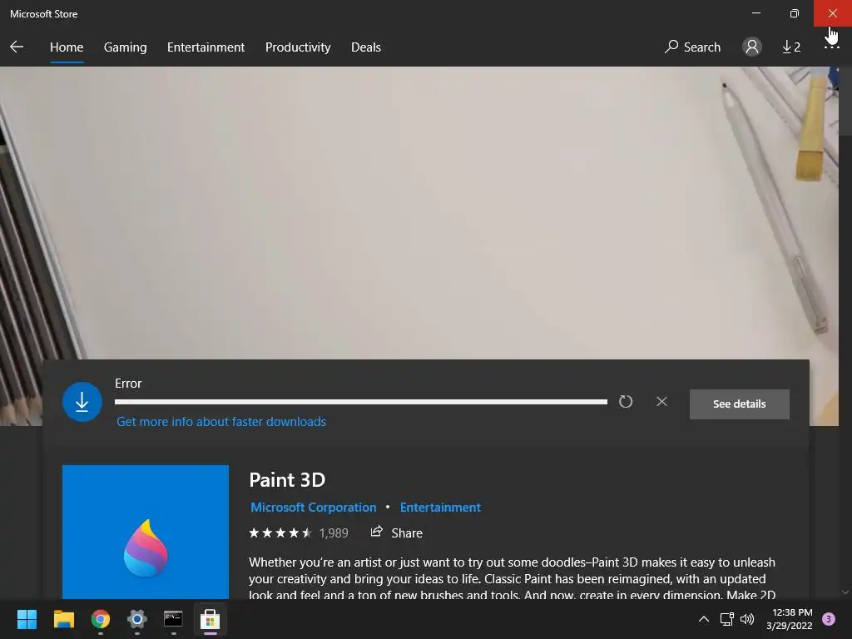
Task: Open Microsoft Corporation publisher link
Action: [314, 508]
